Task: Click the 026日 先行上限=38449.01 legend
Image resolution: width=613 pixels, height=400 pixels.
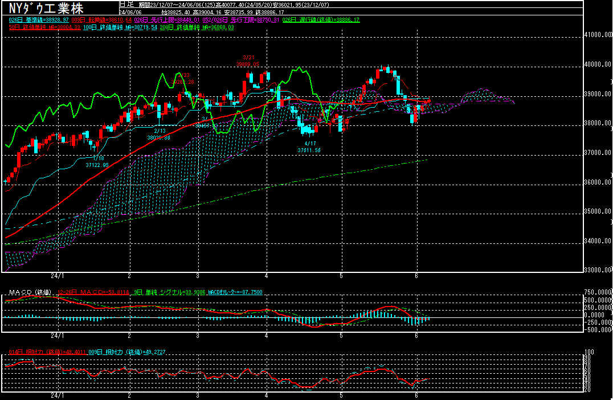Action: (167, 19)
